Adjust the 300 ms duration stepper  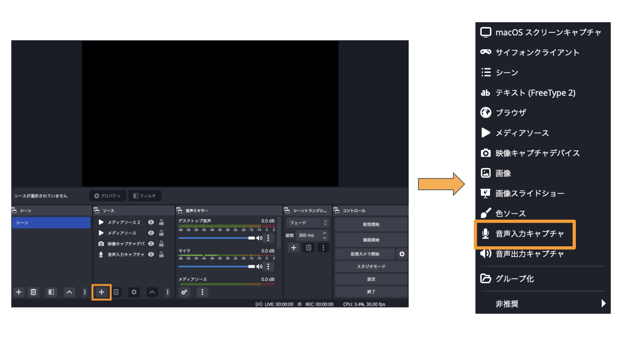[x=324, y=235]
